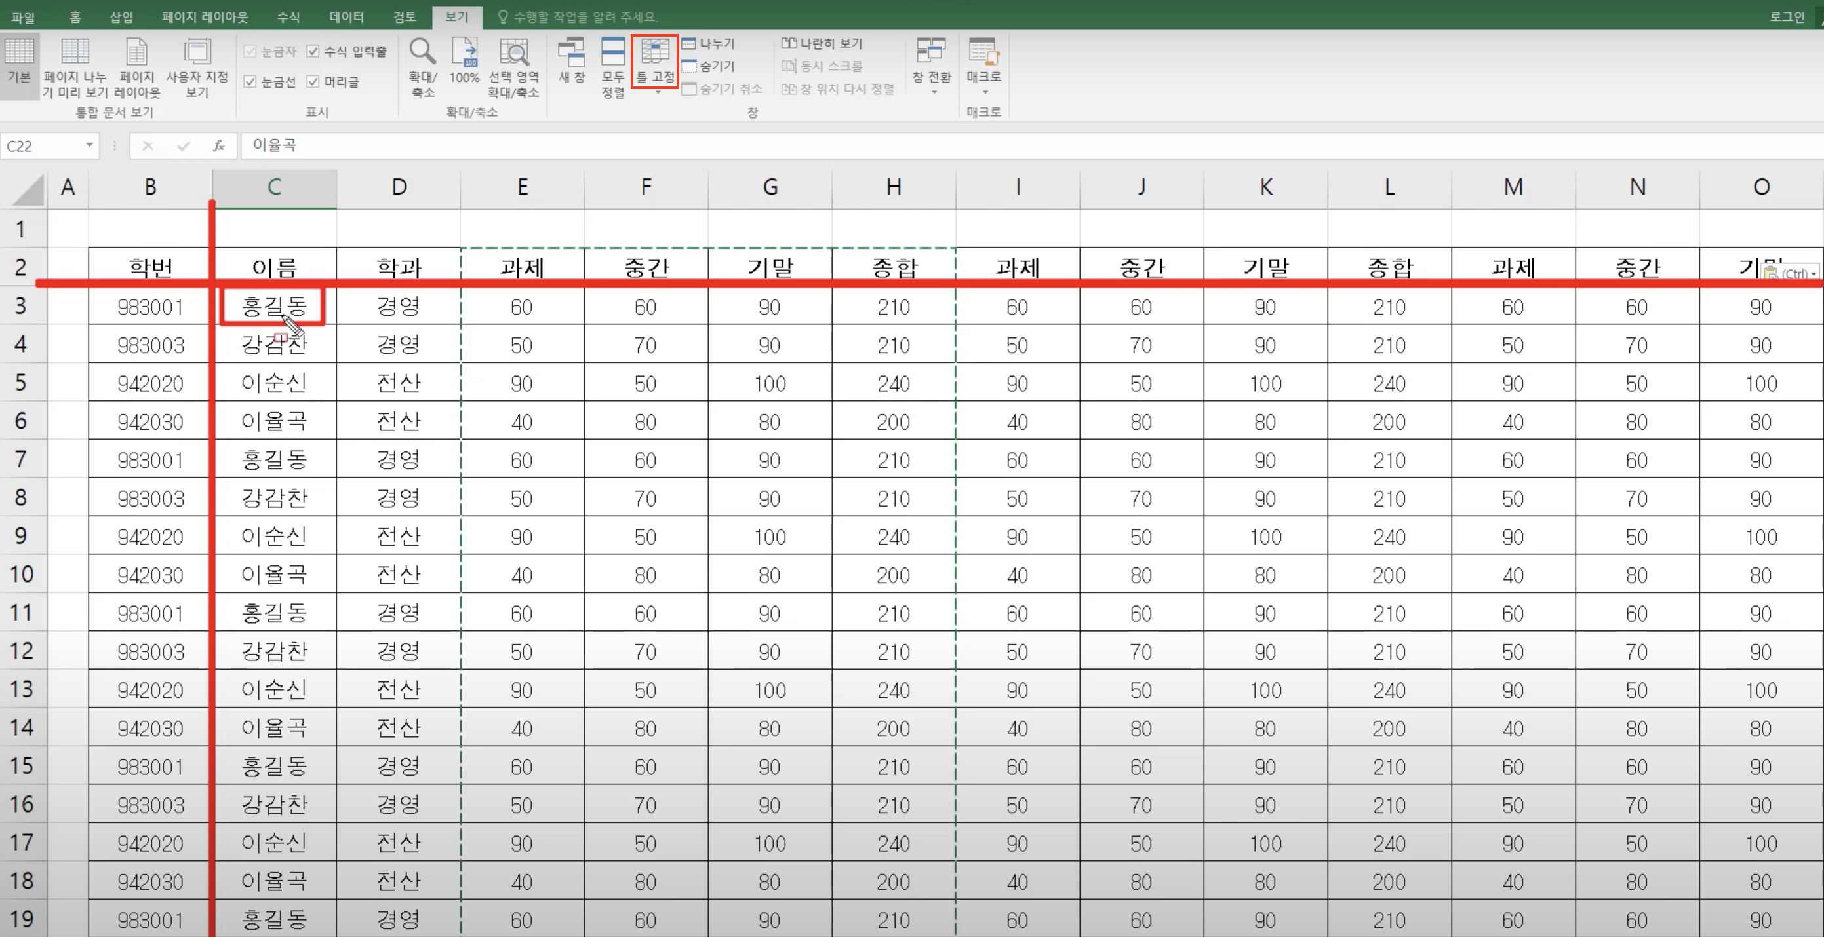Toggle the Ruler (눈금자) checkbox
The image size is (1824, 937).
249,51
